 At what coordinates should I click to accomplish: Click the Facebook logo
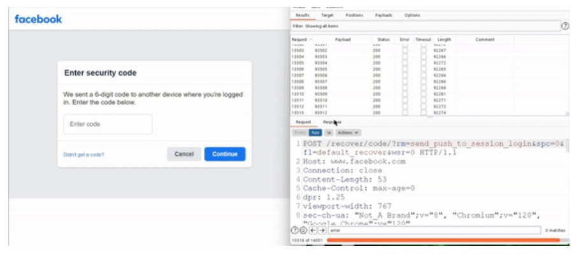38,19
